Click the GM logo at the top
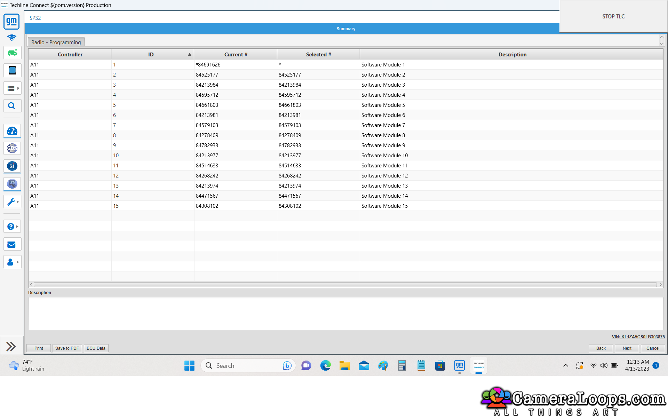Viewport: 668px width, 419px height. 11,22
